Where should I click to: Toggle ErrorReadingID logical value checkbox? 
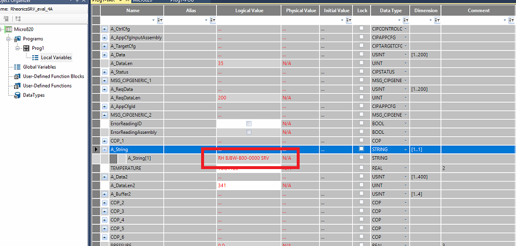point(249,123)
